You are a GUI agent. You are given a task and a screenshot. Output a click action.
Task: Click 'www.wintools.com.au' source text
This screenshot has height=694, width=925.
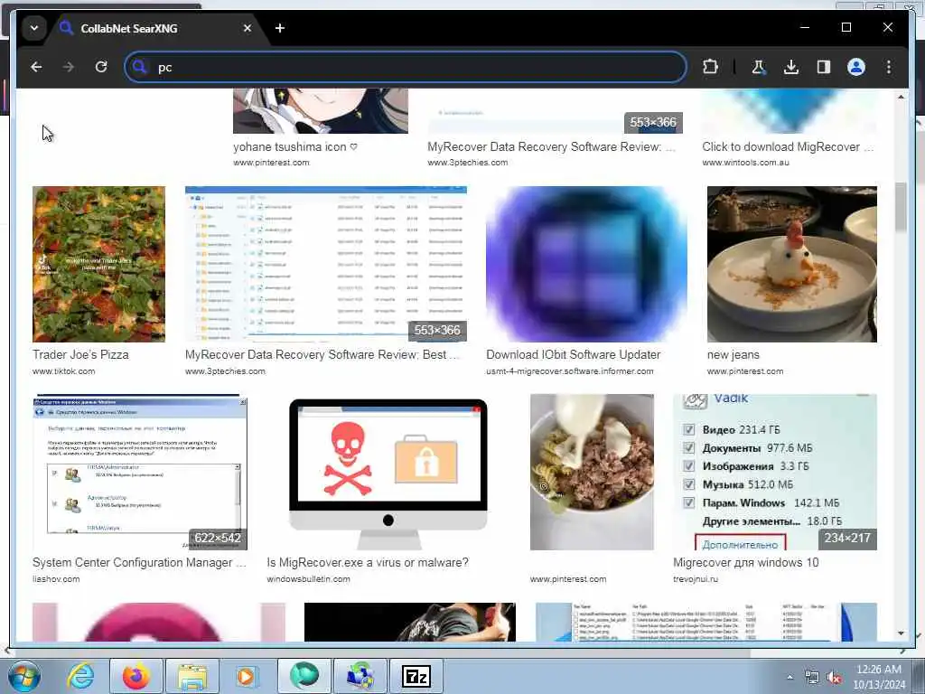(745, 163)
